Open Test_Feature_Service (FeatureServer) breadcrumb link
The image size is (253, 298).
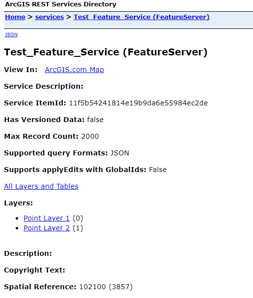tap(142, 17)
